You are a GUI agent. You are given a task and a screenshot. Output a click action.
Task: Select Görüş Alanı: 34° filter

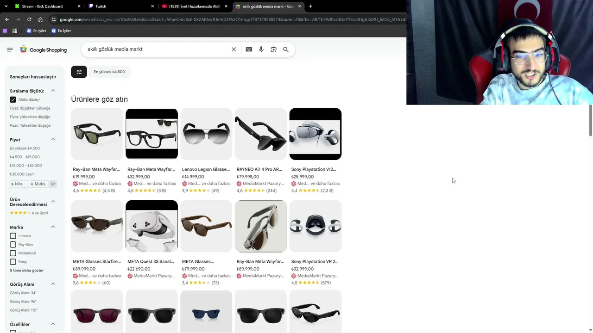(23, 293)
